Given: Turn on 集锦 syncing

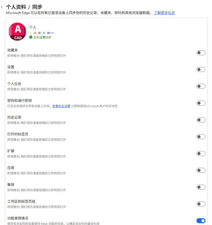Looking at the screenshot, I should tap(201, 187).
